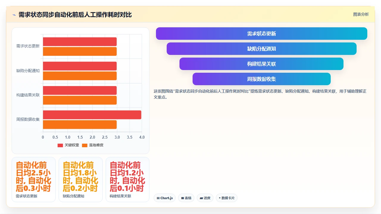This screenshot has width=381, height=214.
Task: Click the 需求状态更新 y-axis label
Action: (28, 46)
